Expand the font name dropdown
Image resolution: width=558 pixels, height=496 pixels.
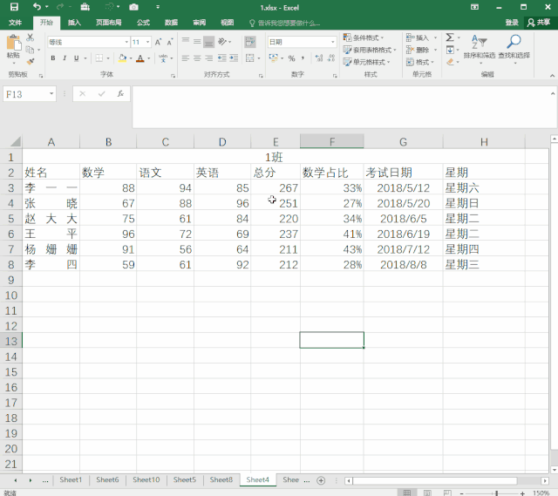coord(126,42)
